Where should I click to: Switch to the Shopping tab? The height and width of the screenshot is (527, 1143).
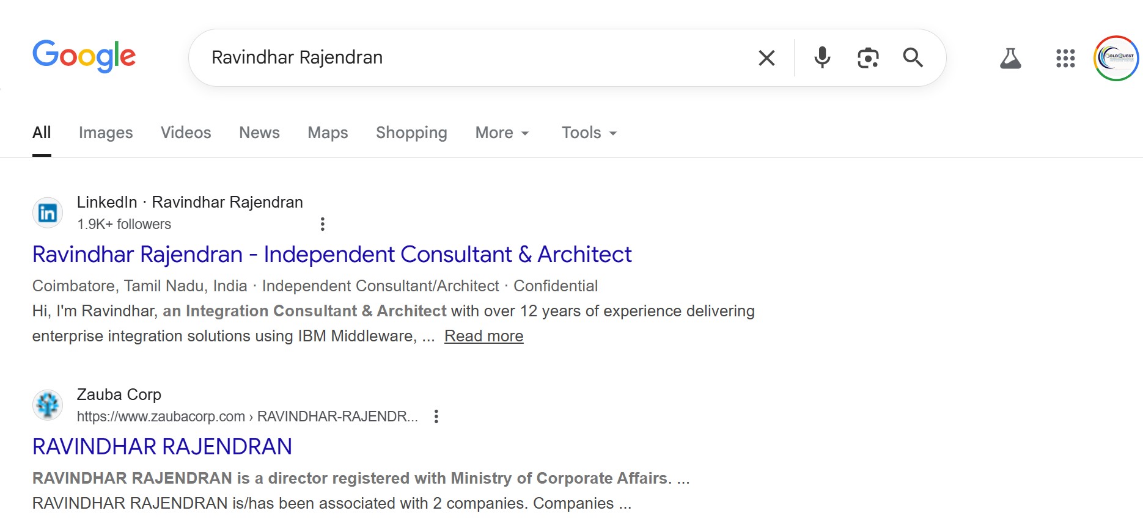pos(411,133)
